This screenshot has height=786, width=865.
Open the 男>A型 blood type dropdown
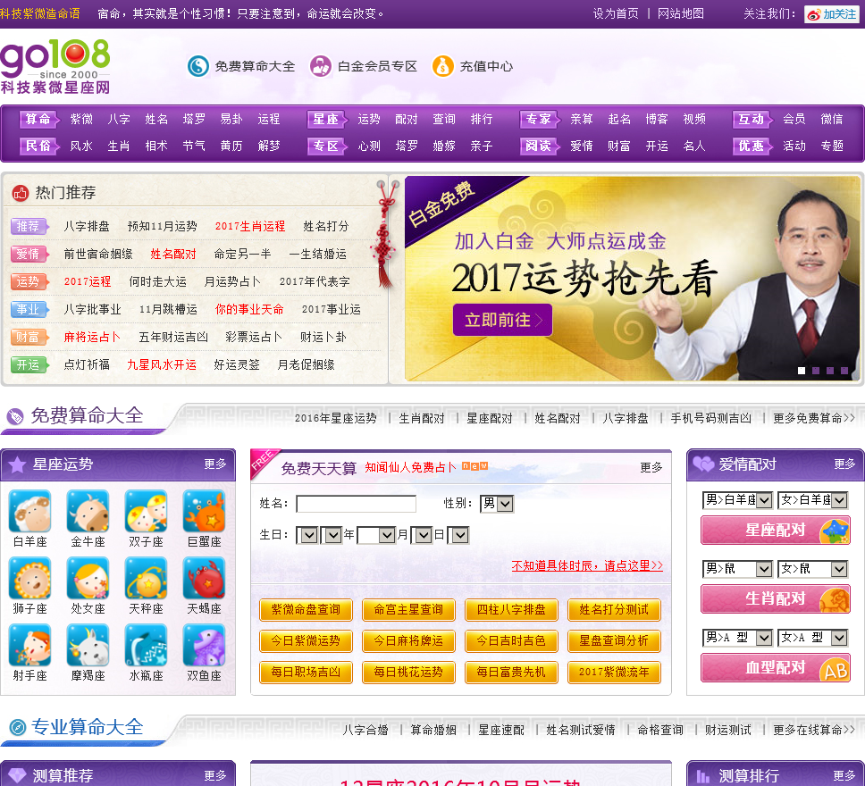tap(737, 638)
